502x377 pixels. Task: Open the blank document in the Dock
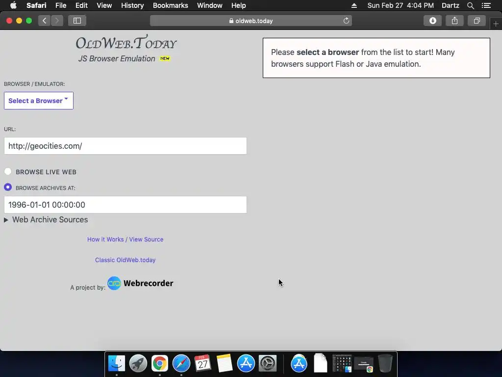coord(321,363)
